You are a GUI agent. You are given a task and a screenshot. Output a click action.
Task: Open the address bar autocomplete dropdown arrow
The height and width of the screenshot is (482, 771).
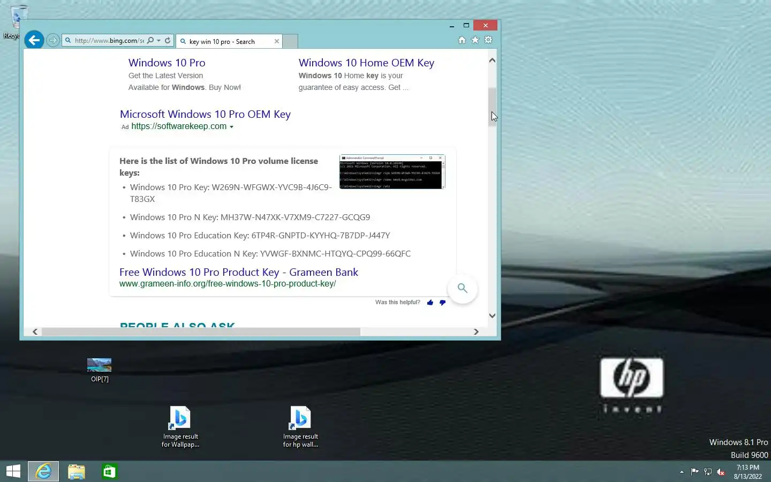[159, 40]
